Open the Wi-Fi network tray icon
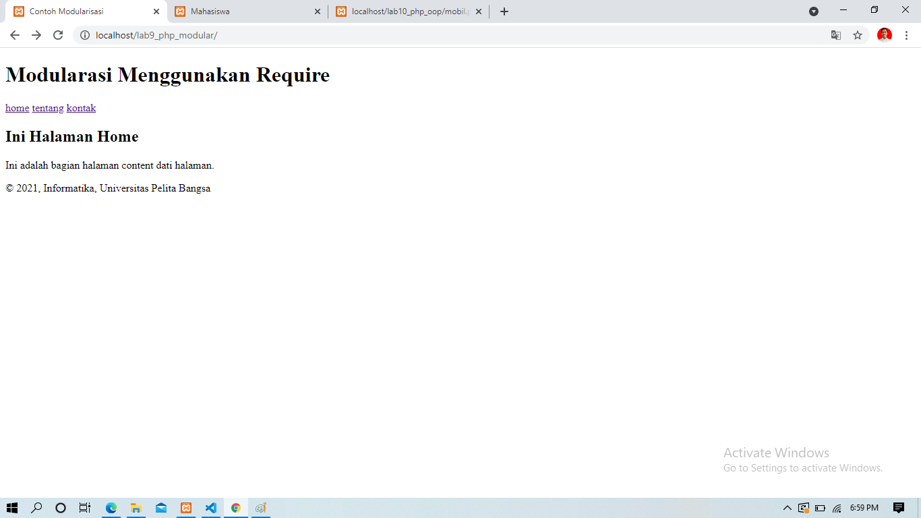The width and height of the screenshot is (921, 518). click(x=837, y=508)
